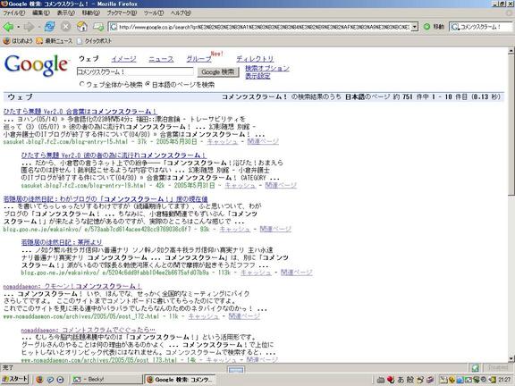Viewport: 515px width, 386px height.
Task: Open キャッシュ link for blog-entry-15.html result
Action: coord(223,141)
